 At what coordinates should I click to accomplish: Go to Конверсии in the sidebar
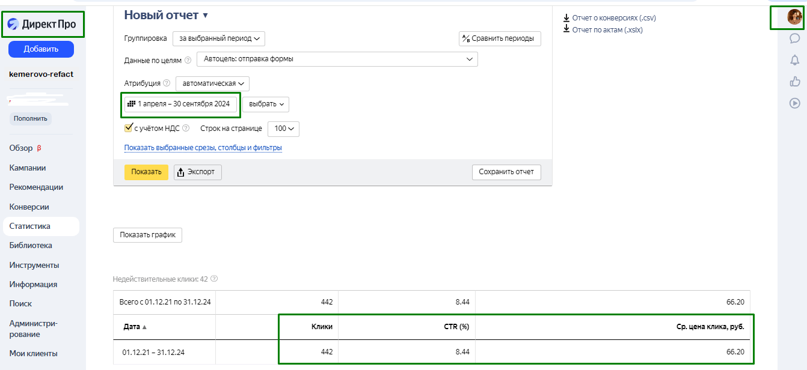point(29,207)
